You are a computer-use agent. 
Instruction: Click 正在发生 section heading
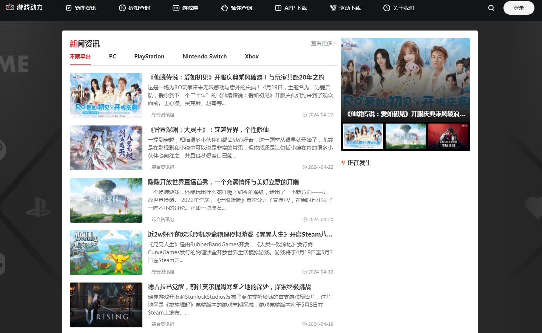(x=359, y=163)
